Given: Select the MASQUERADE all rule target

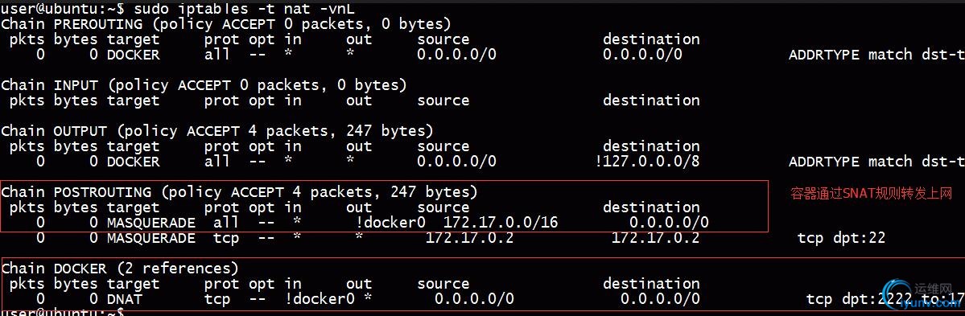Looking at the screenshot, I should (151, 223).
